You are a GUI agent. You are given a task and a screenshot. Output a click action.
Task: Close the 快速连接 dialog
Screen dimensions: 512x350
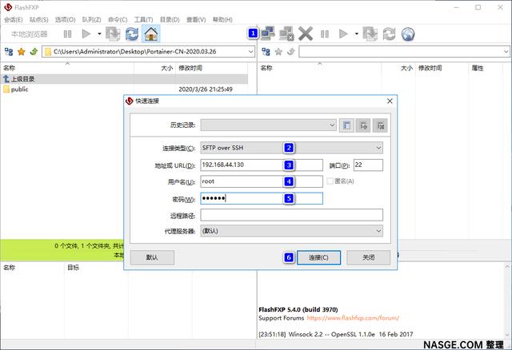pyautogui.click(x=390, y=101)
